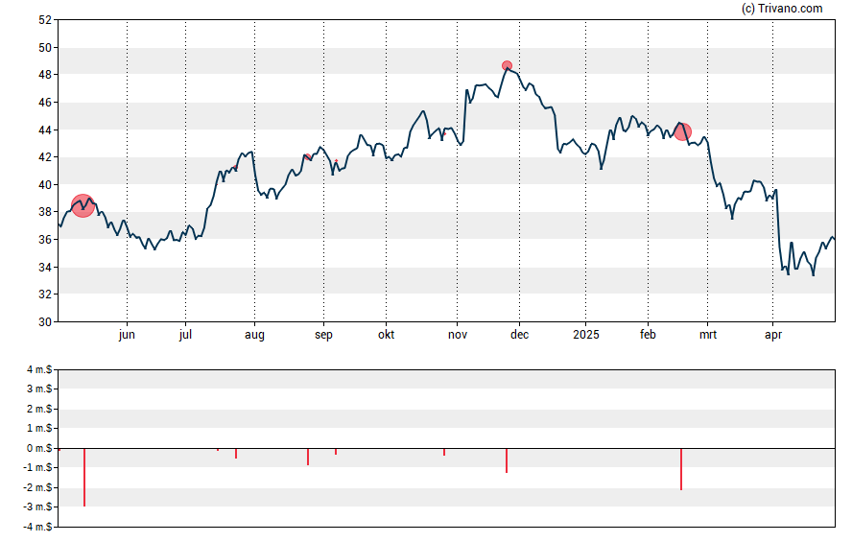Click the '0 m.$' volume axis label
This screenshot has width=852, height=542.
point(39,448)
